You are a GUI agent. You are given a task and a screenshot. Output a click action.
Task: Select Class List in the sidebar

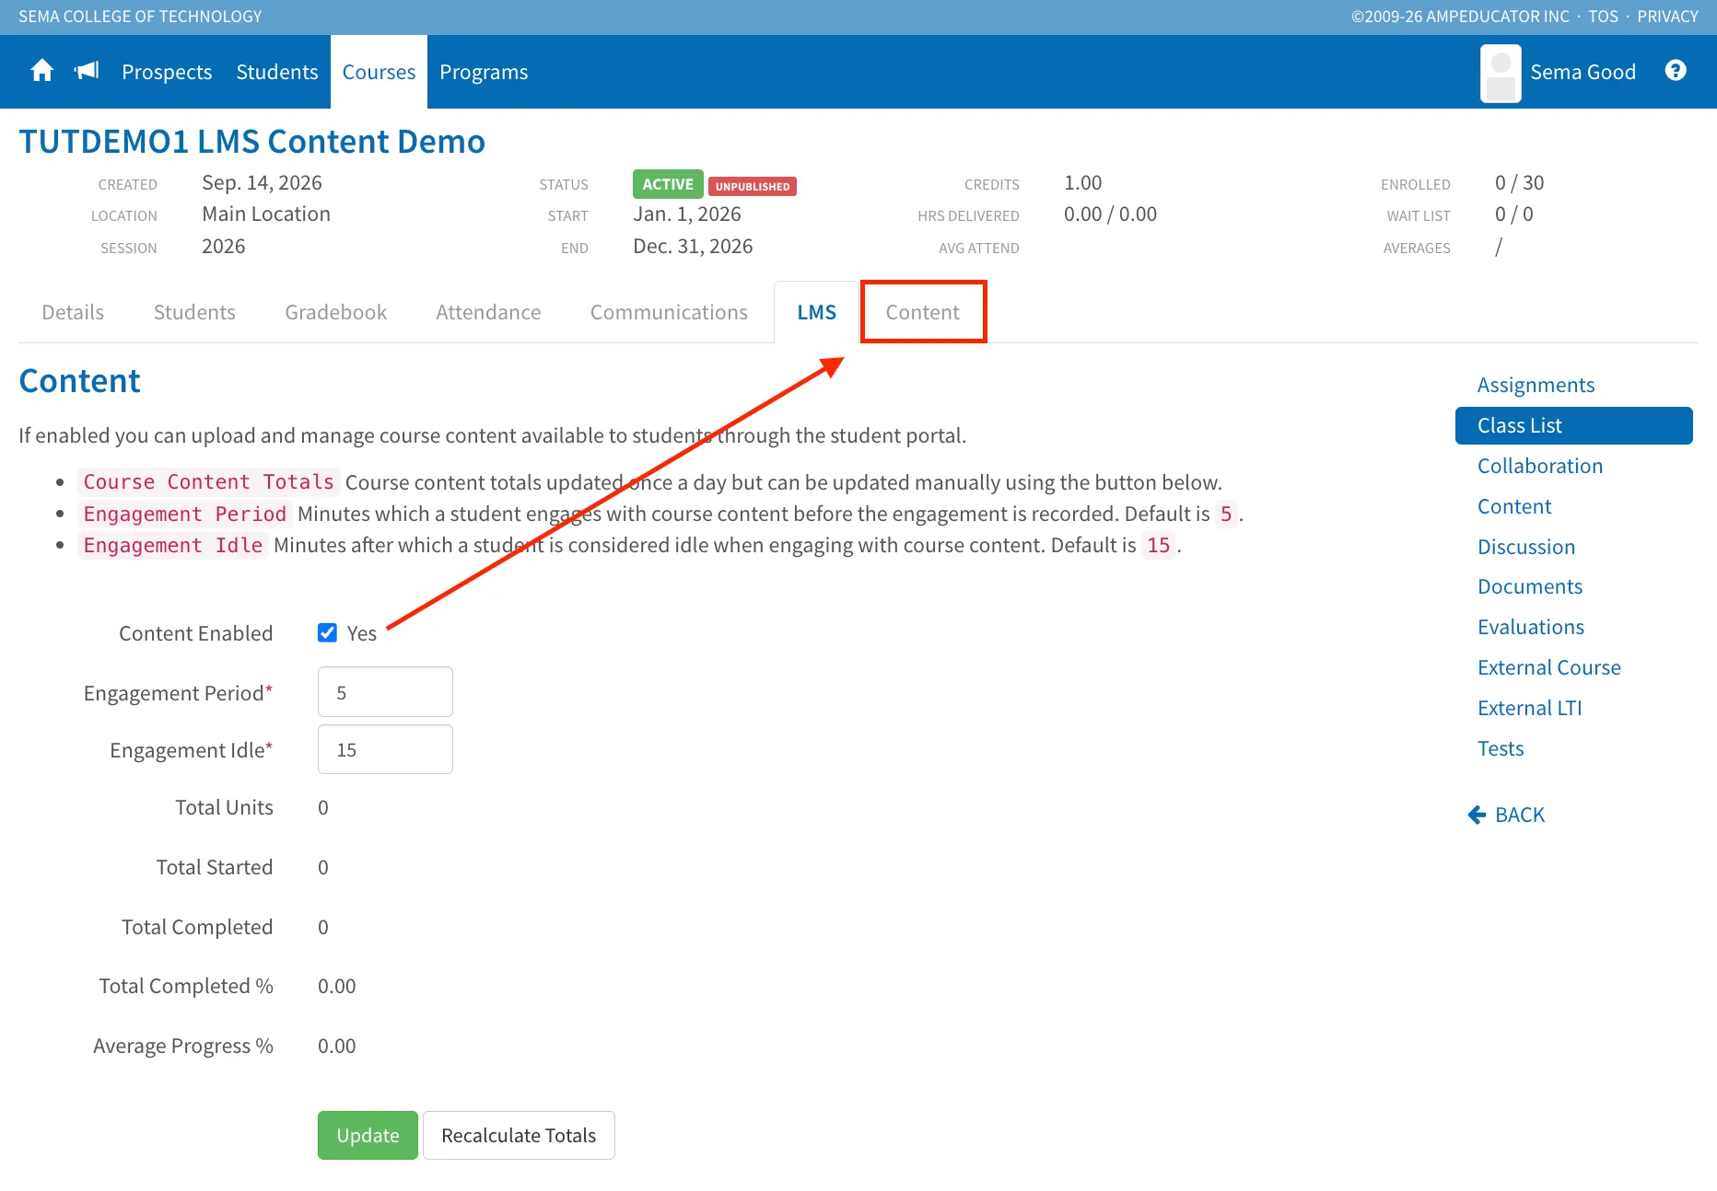pyautogui.click(x=1573, y=425)
